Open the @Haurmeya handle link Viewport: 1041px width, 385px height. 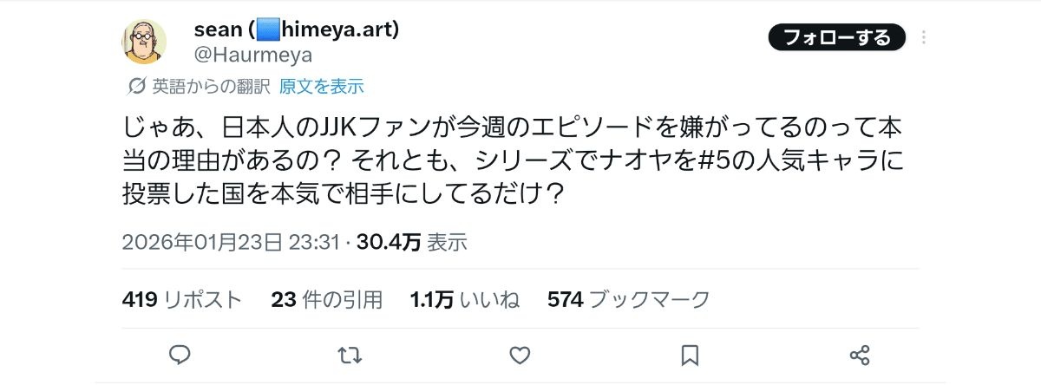(x=252, y=55)
